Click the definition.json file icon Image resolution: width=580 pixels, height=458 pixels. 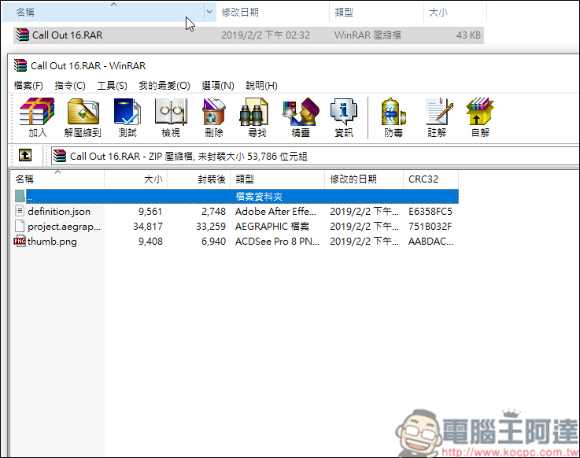tap(20, 211)
